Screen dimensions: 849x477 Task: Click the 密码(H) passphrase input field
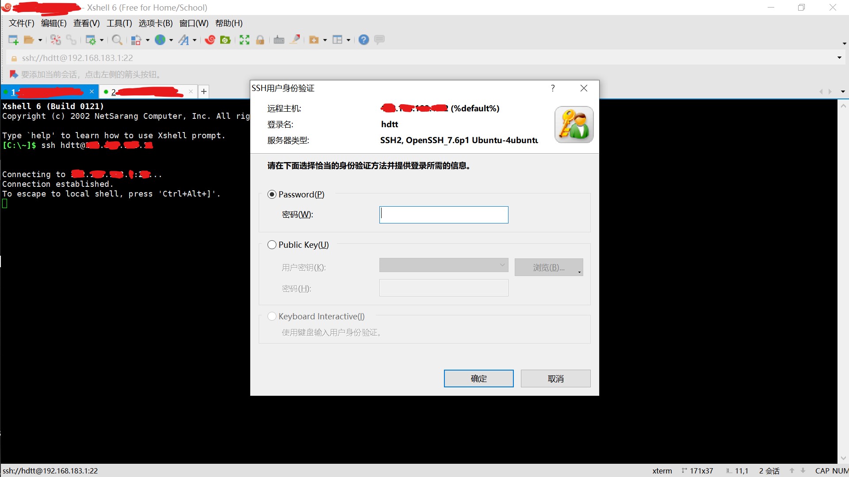pos(444,288)
